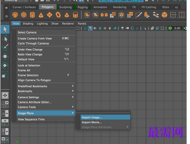This screenshot has height=144, width=190.
Task: Create a polygon torus from the shelf
Action: coord(58,15)
